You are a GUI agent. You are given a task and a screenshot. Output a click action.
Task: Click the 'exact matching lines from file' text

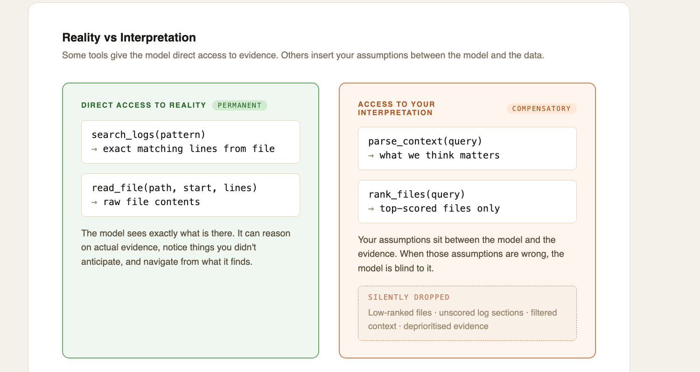coord(189,149)
